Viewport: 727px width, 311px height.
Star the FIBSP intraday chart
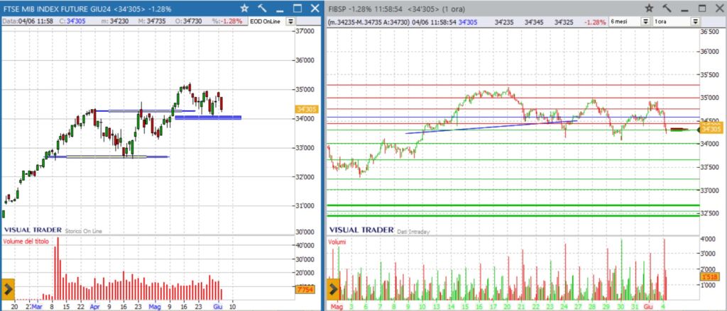click(650, 9)
